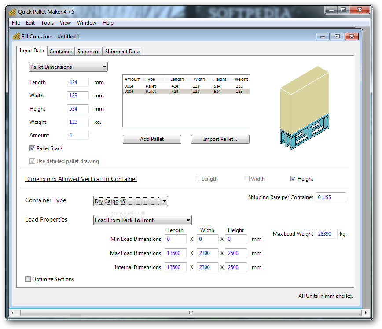
Task: Click the Import Pallet... button
Action: 220,139
